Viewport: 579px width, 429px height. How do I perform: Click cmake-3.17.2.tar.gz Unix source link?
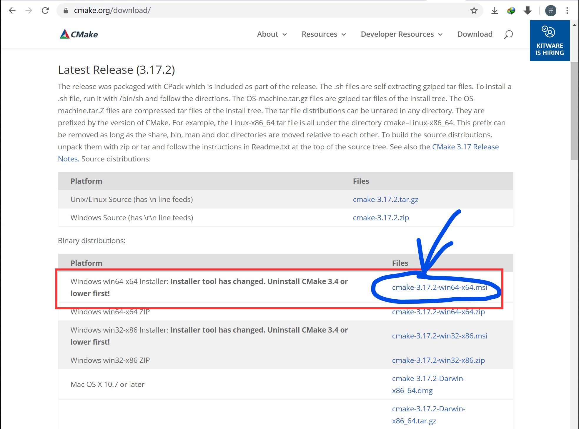click(385, 199)
